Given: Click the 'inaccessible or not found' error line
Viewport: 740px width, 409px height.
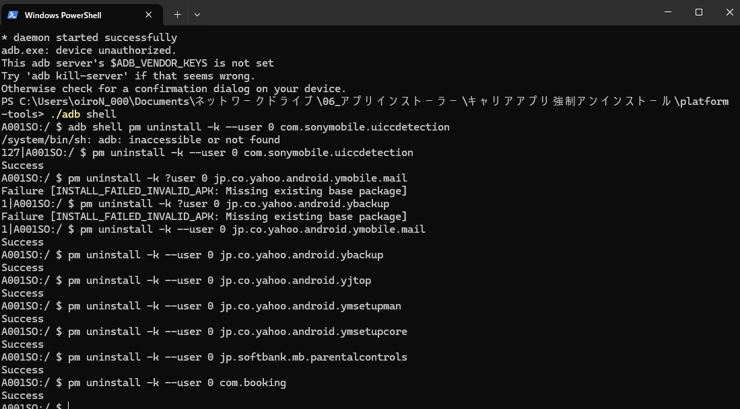Looking at the screenshot, I should [141, 140].
